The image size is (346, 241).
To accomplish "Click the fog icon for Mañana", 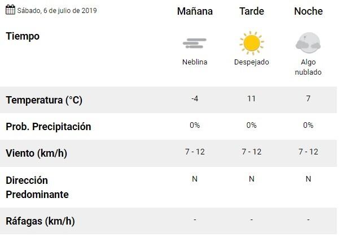I will click(195, 43).
